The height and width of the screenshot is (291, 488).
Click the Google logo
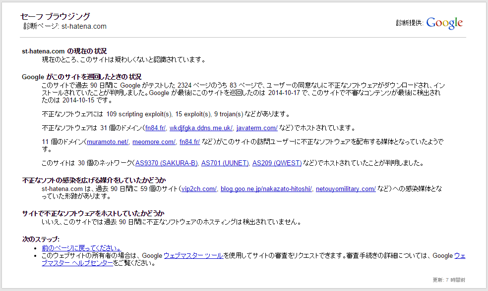click(444, 23)
